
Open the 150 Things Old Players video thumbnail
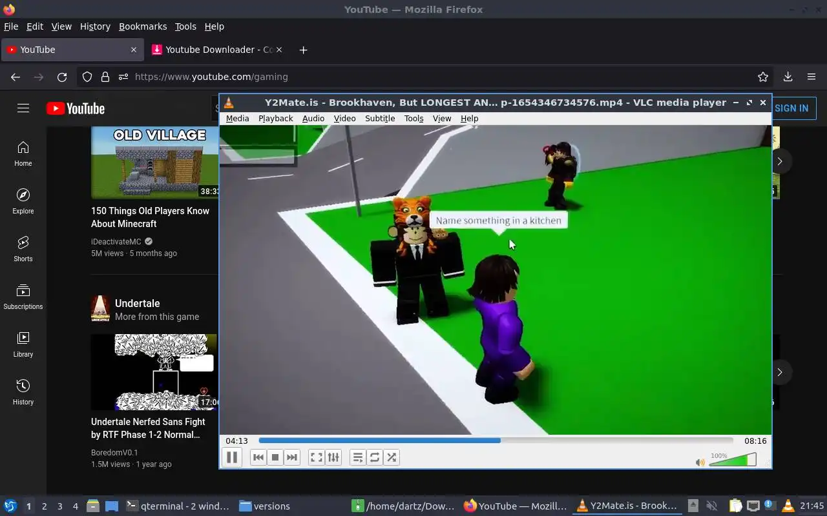click(x=155, y=163)
